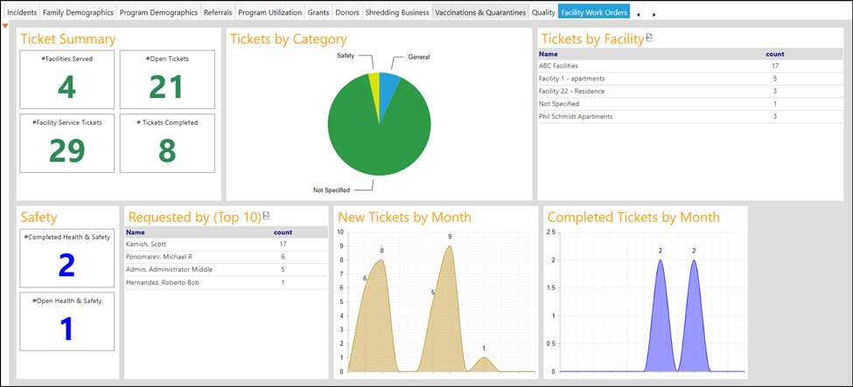
Task: Select the #Facilities Served tile
Action: coord(66,79)
